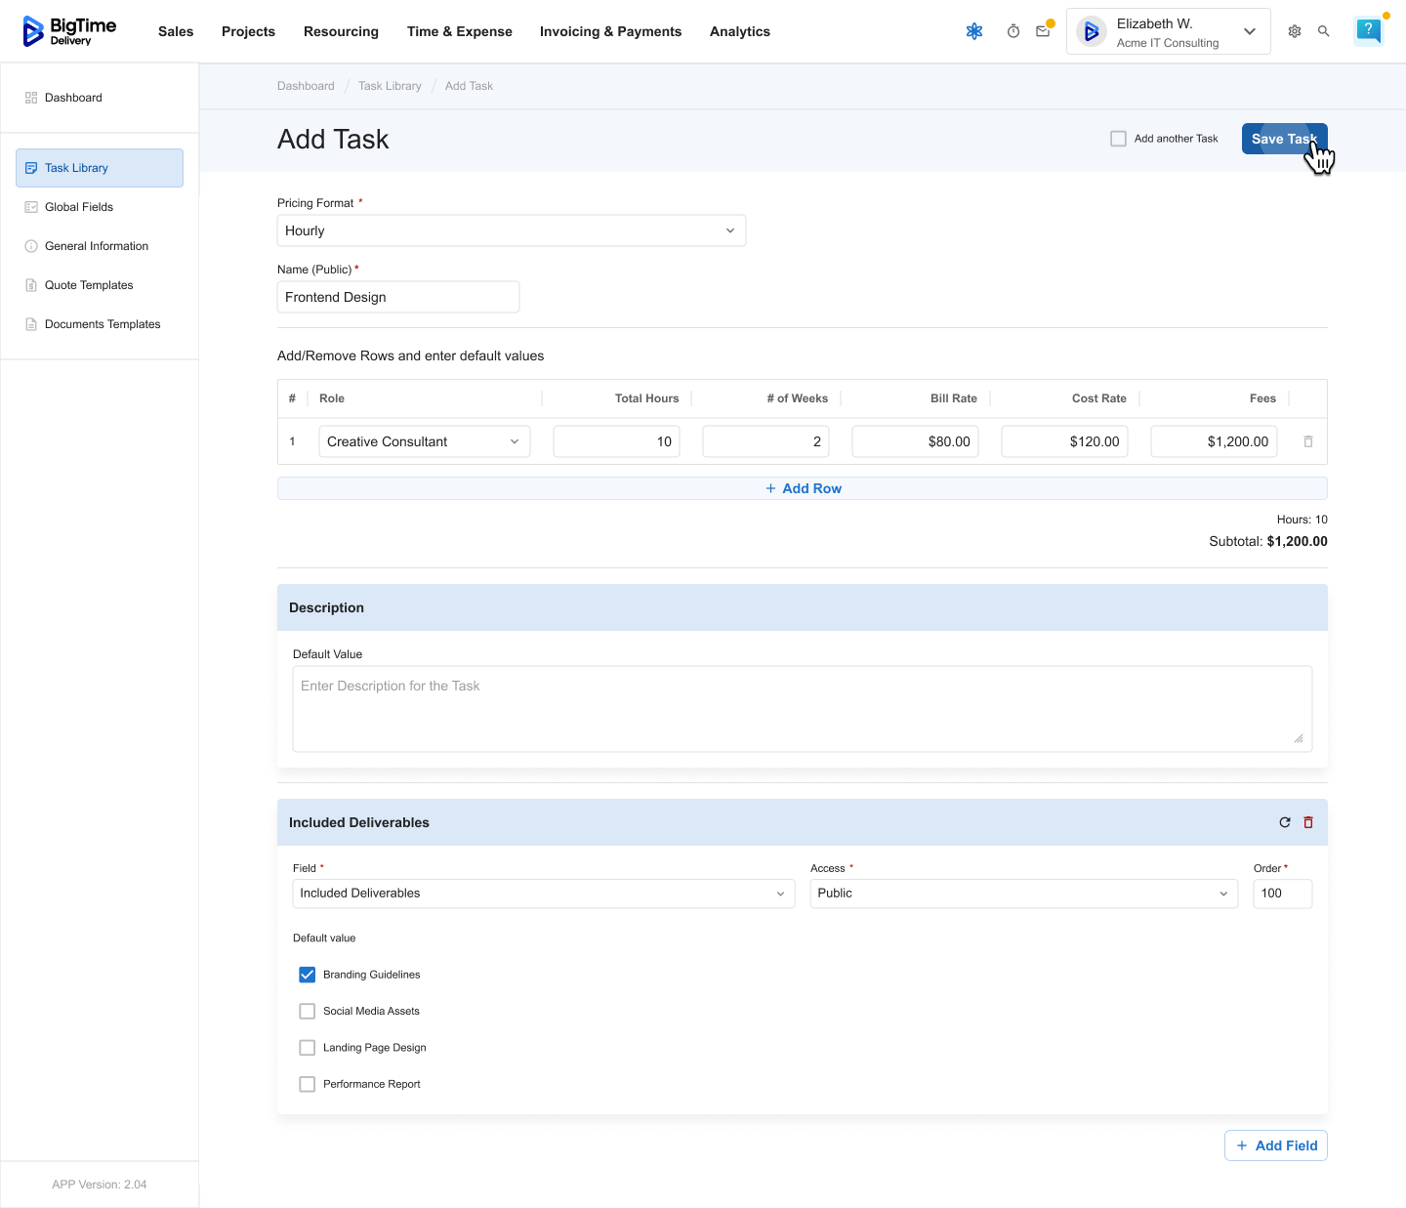
Task: Go to Quote Templates in sidebar
Action: 89,285
